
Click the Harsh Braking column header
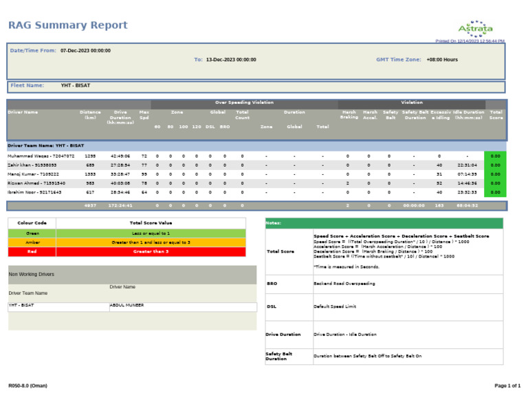pyautogui.click(x=349, y=114)
